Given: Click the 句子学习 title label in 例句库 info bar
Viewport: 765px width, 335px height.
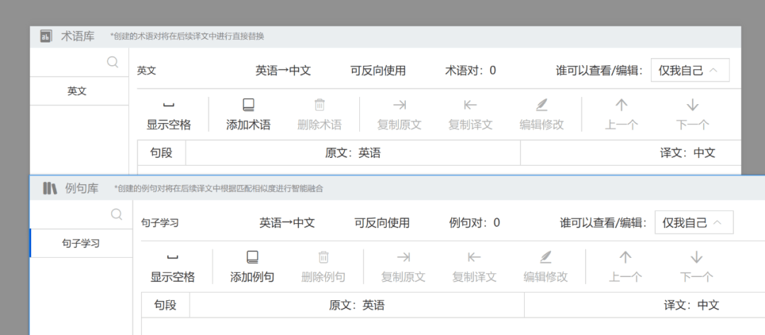Looking at the screenshot, I should point(159,223).
